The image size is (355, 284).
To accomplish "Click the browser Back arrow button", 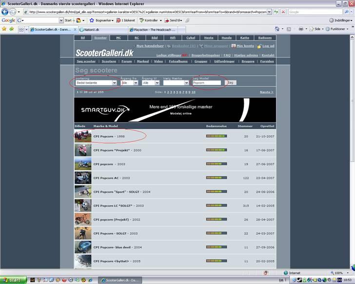I will [6, 12].
